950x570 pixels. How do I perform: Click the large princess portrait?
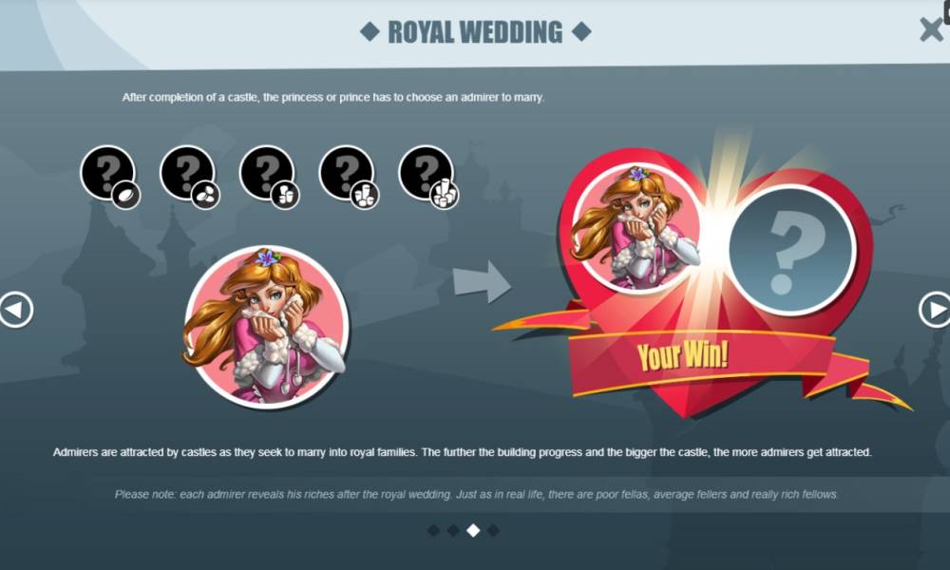[x=266, y=327]
